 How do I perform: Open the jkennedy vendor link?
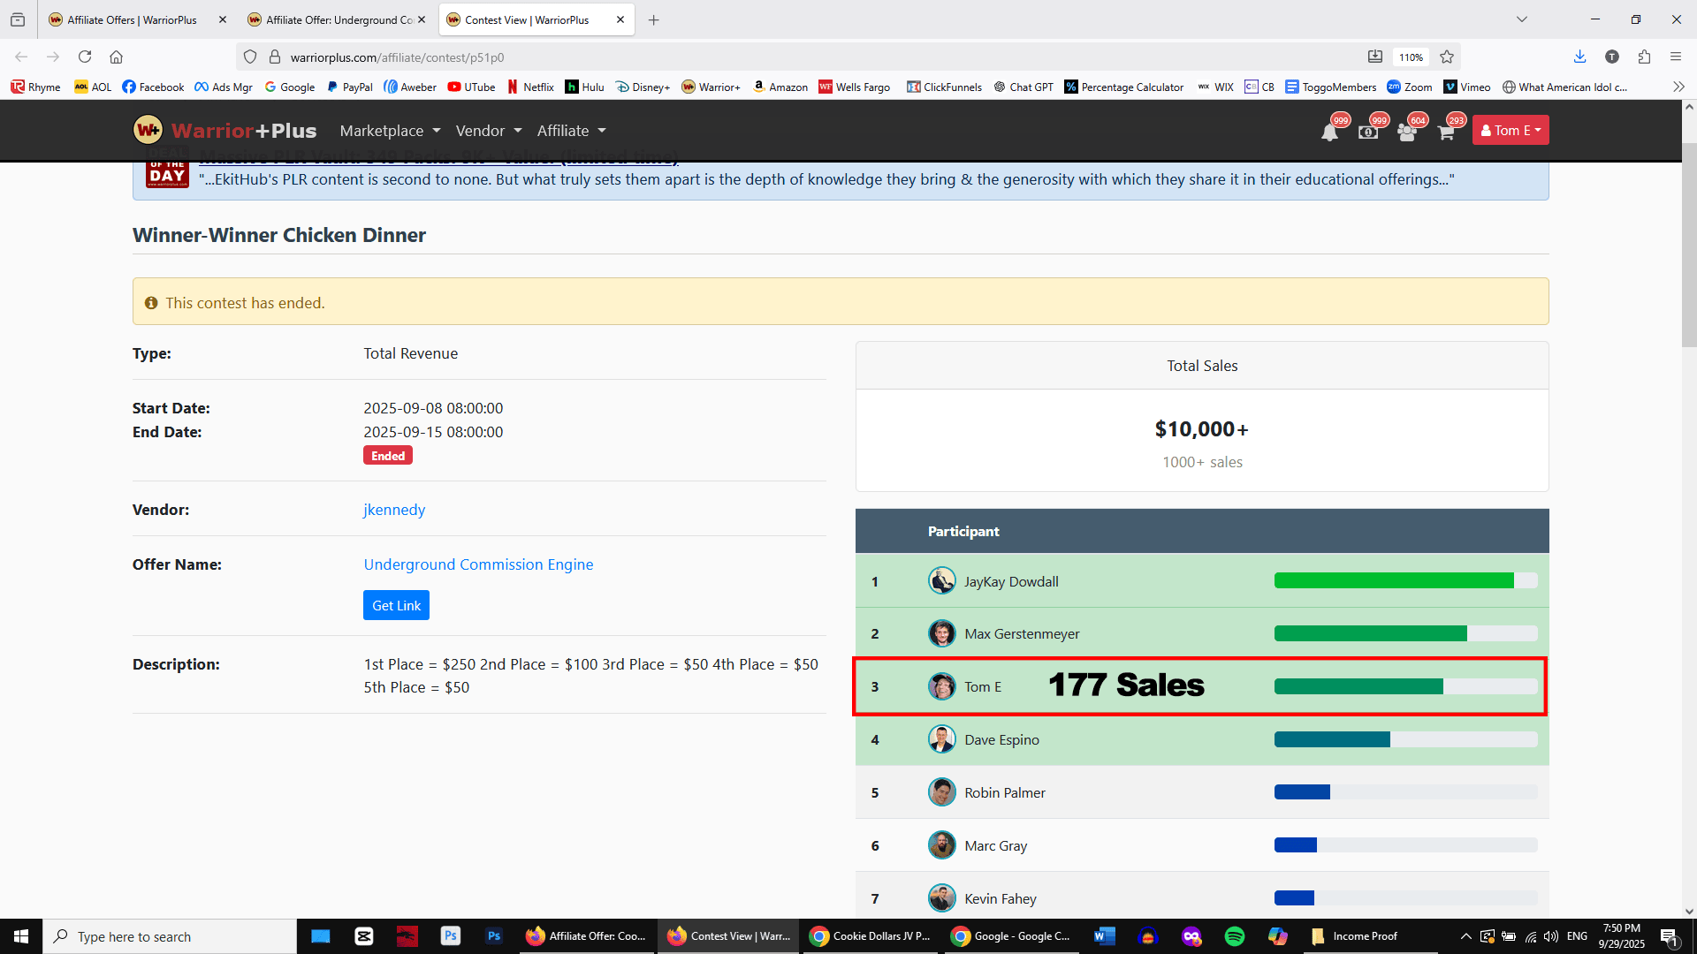(394, 510)
